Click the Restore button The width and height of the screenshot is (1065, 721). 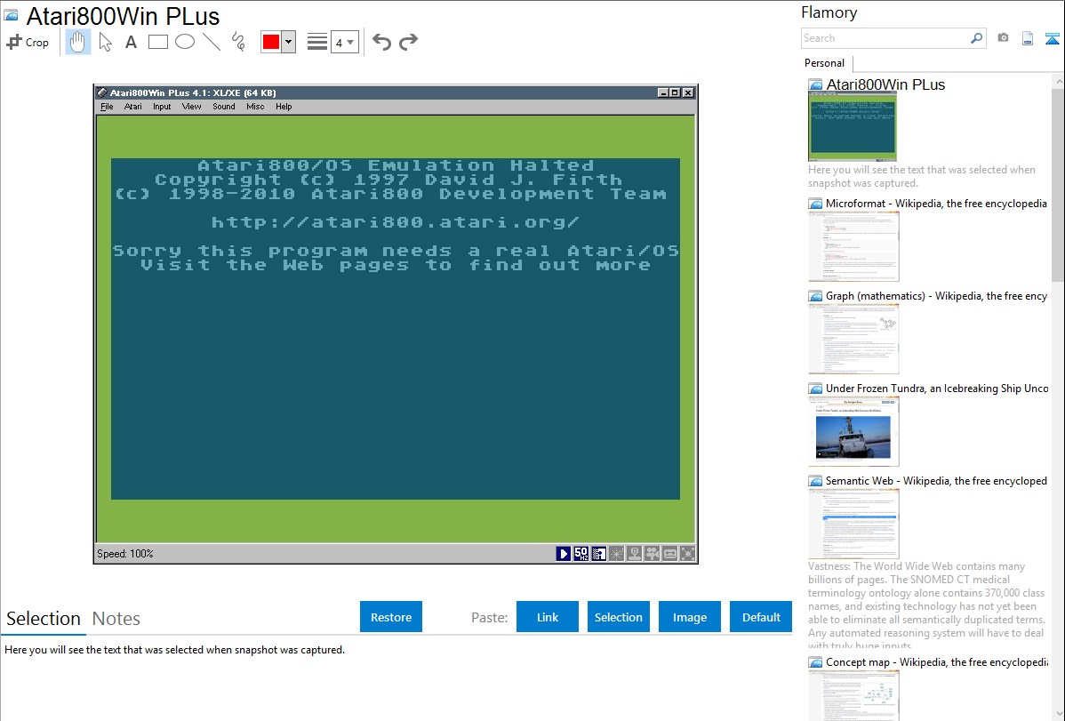(391, 617)
